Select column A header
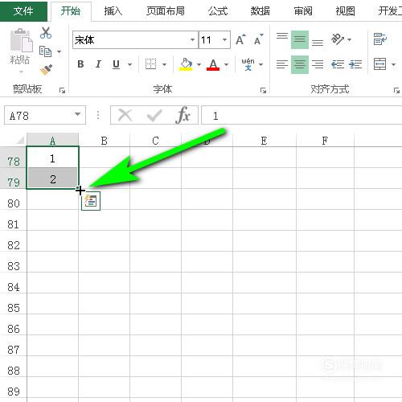 click(53, 140)
